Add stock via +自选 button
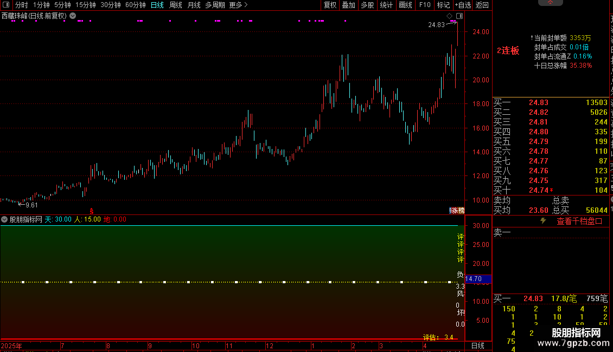Viewport: 613px width, 352px height. pos(463,5)
